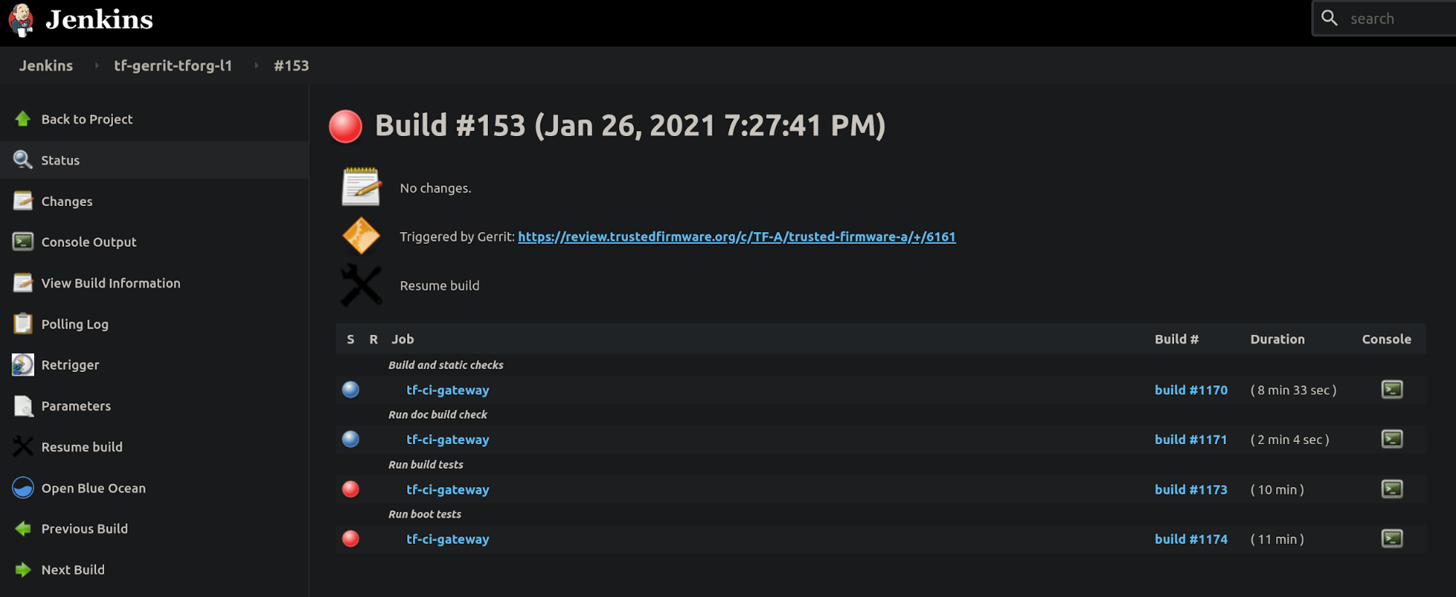Open build #1171 link
This screenshot has height=597, width=1456.
click(1190, 440)
